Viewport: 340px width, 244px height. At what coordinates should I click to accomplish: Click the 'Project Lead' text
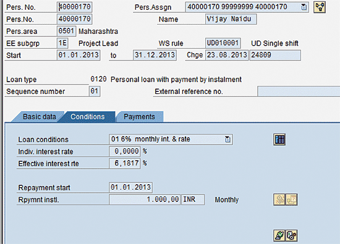(x=98, y=43)
